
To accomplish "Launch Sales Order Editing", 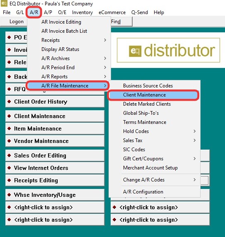I will coord(55,155).
